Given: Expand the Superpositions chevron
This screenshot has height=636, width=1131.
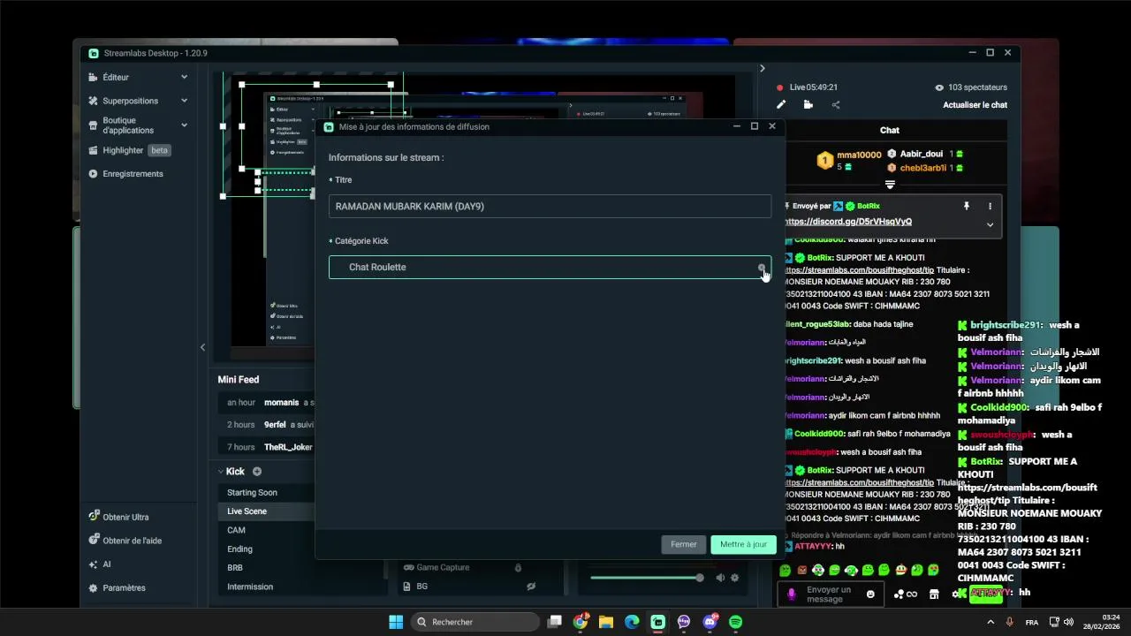Looking at the screenshot, I should click(x=184, y=101).
